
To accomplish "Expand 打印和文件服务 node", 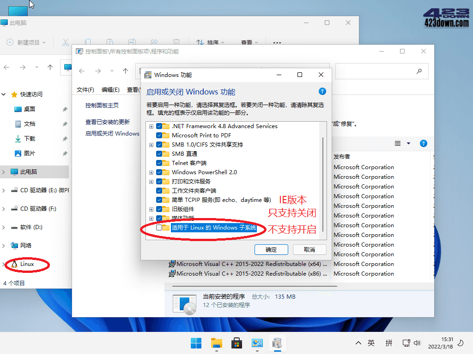I will (x=151, y=182).
